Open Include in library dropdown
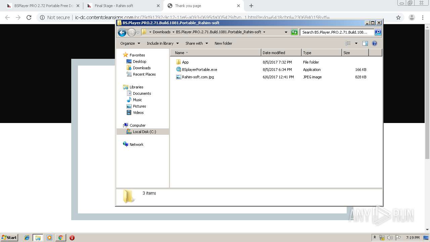 (x=163, y=43)
